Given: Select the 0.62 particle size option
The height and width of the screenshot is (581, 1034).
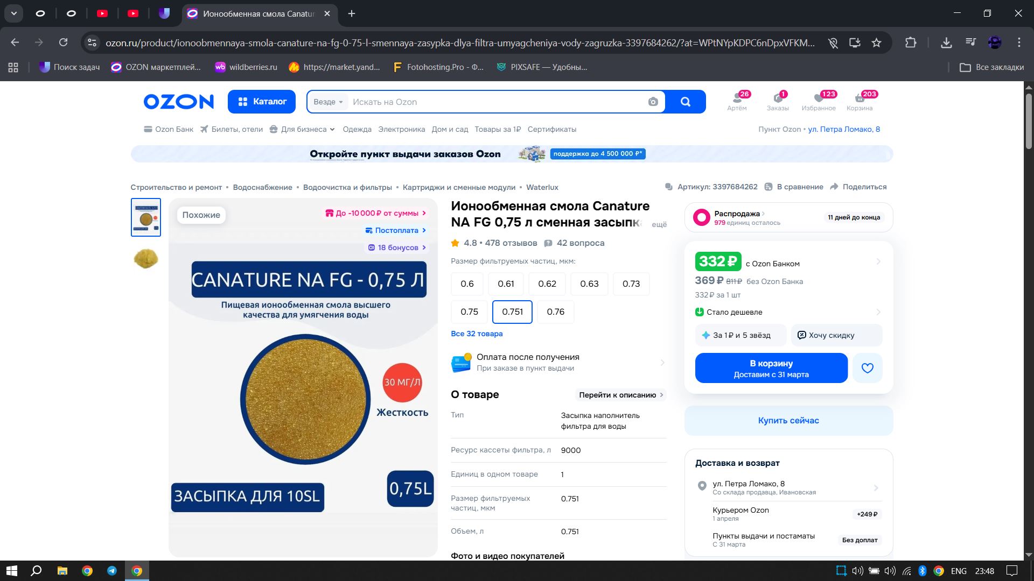Looking at the screenshot, I should [x=547, y=284].
